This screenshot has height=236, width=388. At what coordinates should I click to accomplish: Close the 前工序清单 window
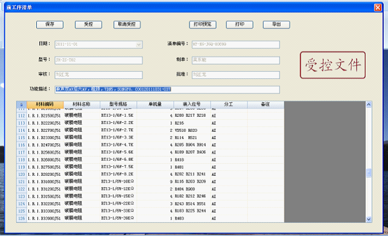coord(378,8)
